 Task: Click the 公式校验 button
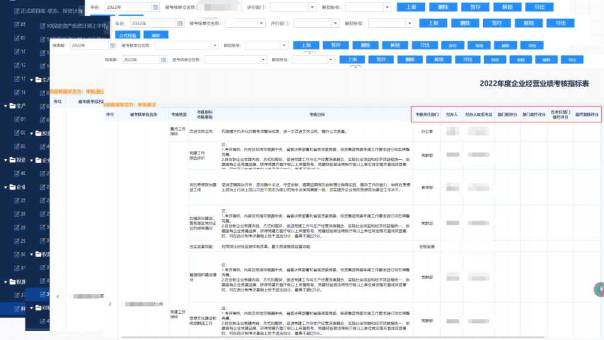[128, 35]
